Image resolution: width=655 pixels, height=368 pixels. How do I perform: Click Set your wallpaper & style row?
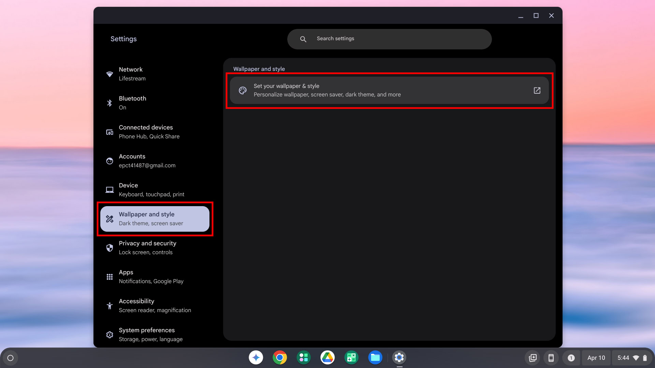(389, 90)
